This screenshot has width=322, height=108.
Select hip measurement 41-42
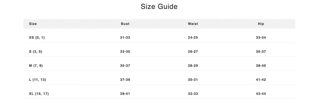coord(261,80)
